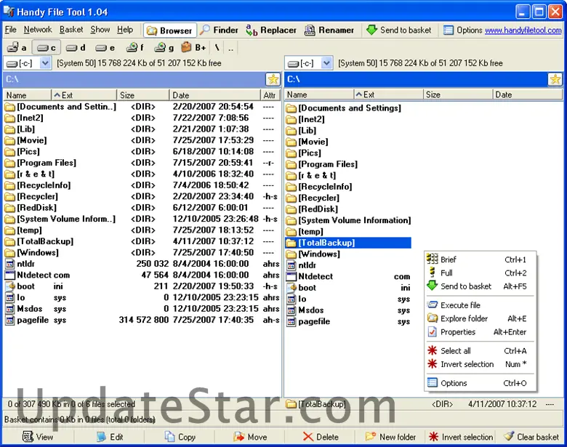Choose Explore folder from context menu

[464, 318]
